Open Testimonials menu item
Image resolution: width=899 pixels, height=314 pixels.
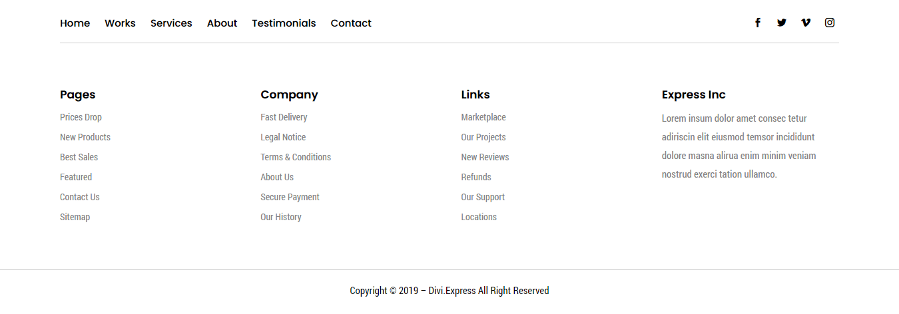pos(284,23)
